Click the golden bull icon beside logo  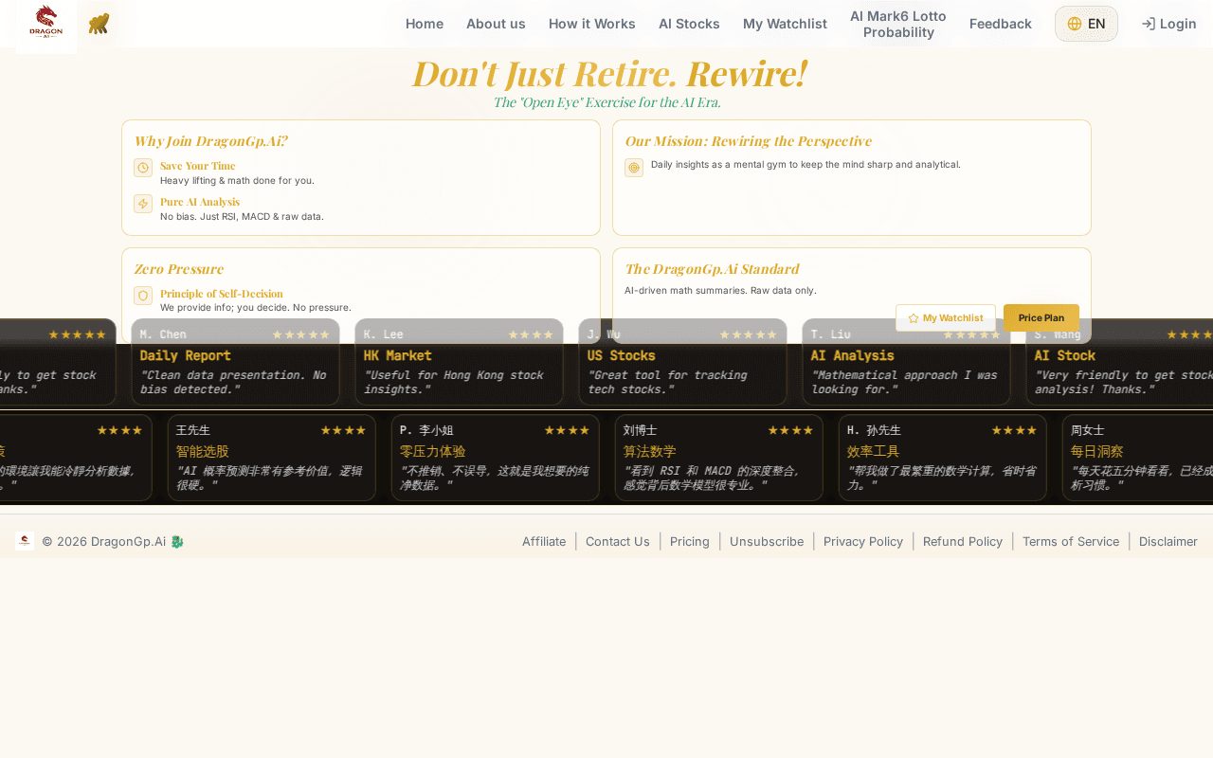click(100, 24)
